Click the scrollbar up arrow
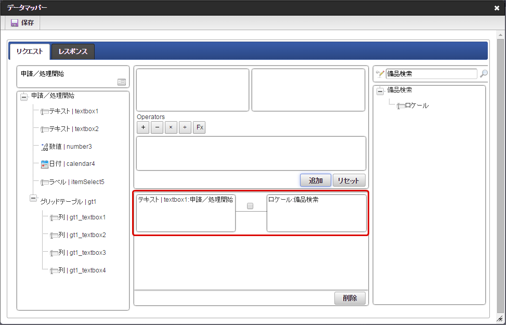This screenshot has height=325, width=506. coord(500,35)
